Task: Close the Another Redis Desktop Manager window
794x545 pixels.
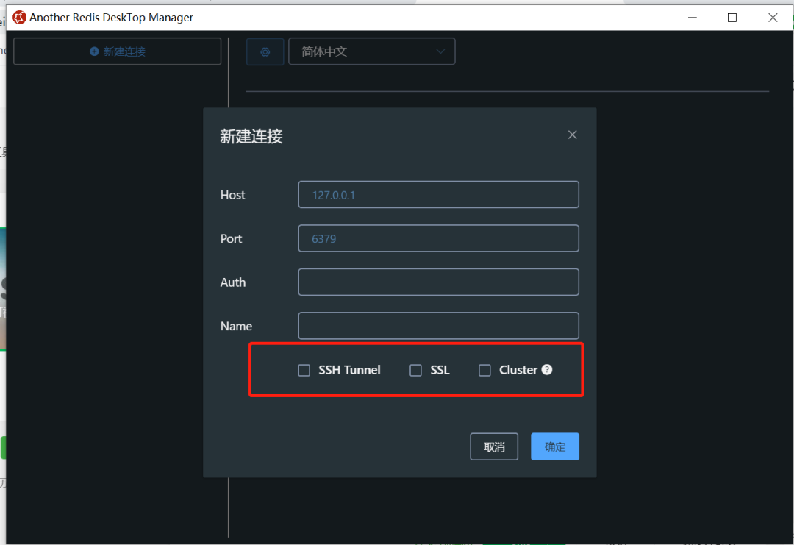Action: point(772,18)
